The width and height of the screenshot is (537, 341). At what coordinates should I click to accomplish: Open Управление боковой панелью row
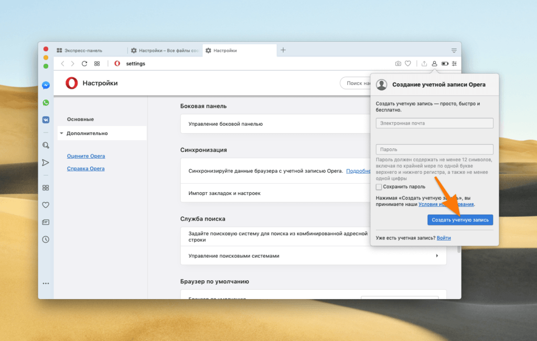[x=275, y=124]
